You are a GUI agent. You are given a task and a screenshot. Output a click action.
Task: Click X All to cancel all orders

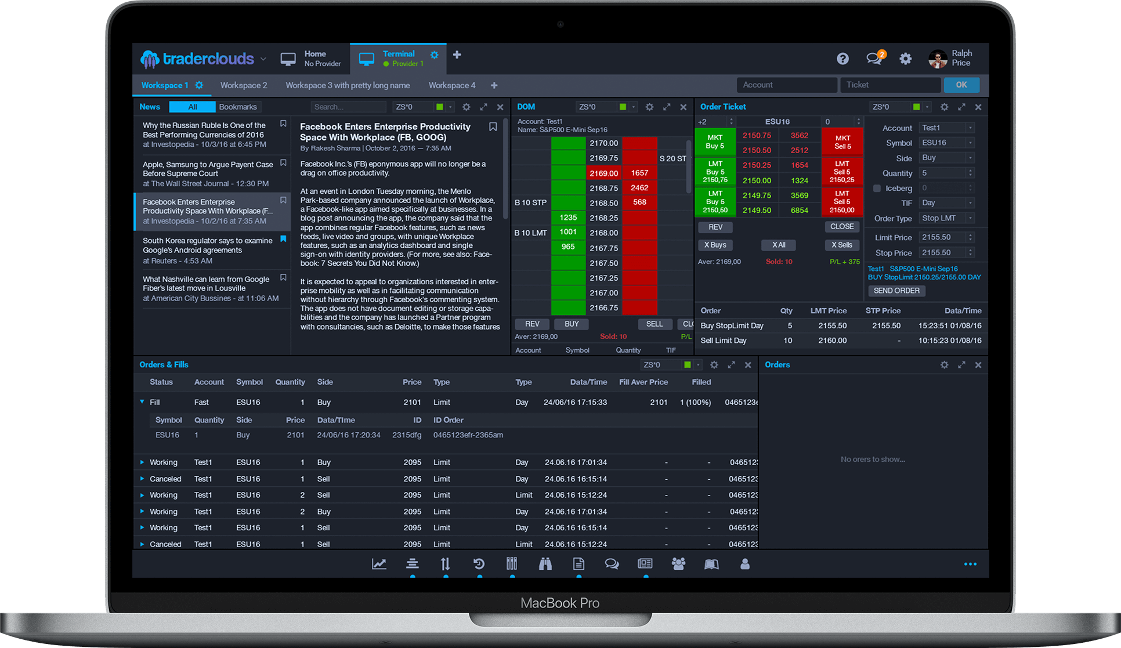coord(779,245)
